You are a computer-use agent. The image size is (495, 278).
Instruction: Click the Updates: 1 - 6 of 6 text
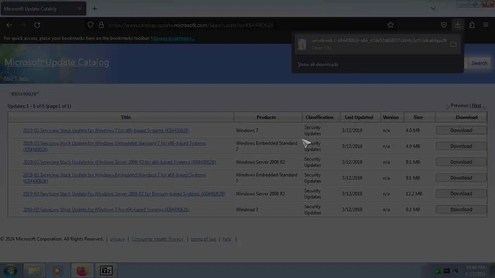tap(39, 106)
